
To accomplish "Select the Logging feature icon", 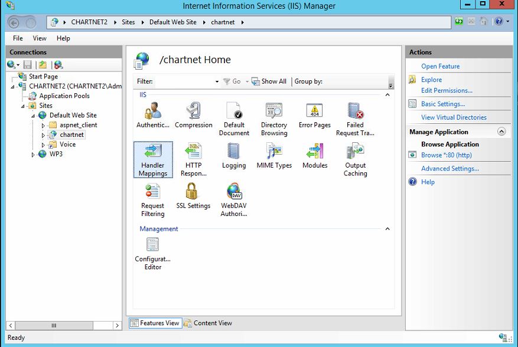I will [x=234, y=156].
